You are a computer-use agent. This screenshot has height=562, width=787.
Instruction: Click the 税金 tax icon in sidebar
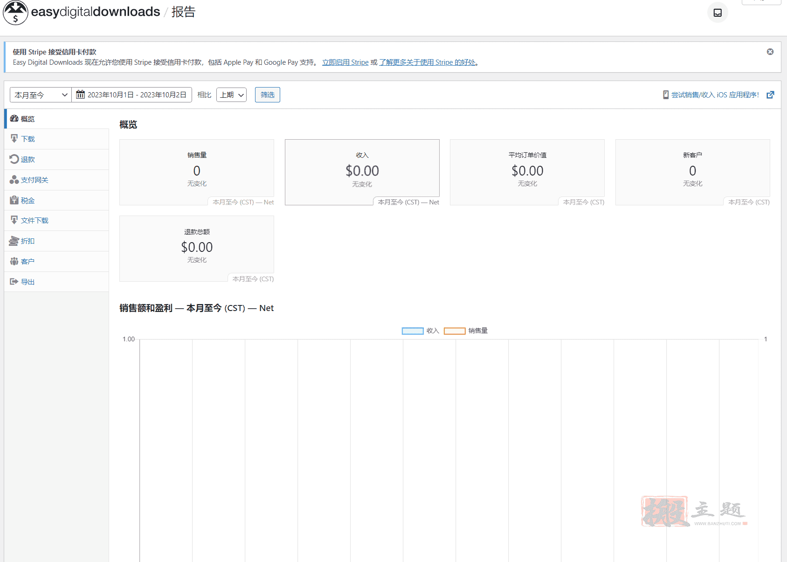[14, 200]
